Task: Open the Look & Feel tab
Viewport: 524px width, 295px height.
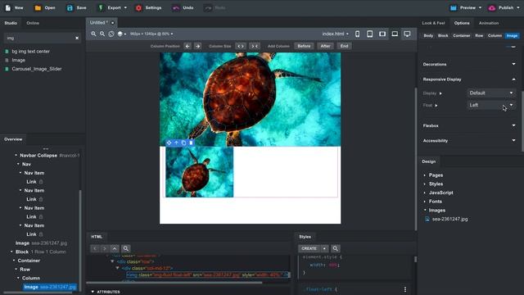Action: [x=433, y=23]
